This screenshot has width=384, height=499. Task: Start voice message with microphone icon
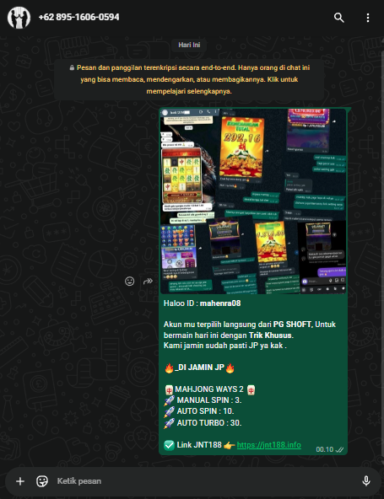click(366, 480)
